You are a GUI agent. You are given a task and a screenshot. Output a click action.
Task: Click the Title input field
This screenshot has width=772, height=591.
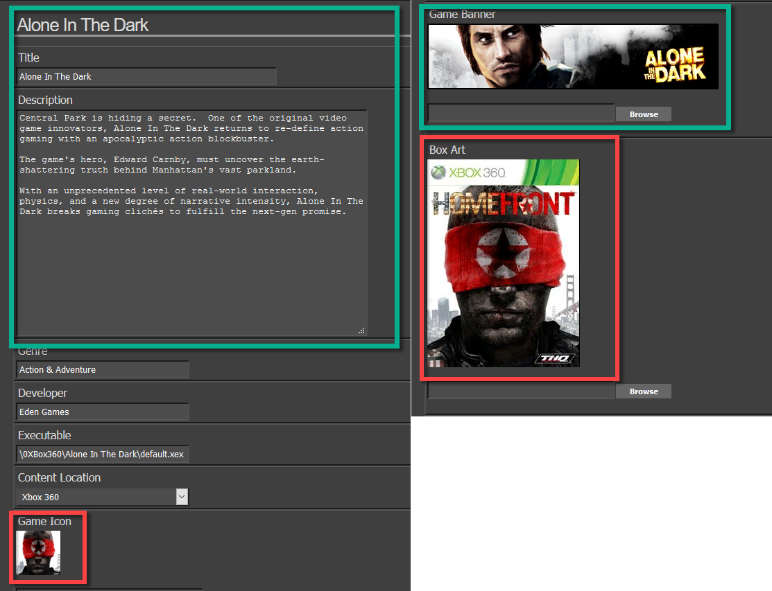click(146, 77)
